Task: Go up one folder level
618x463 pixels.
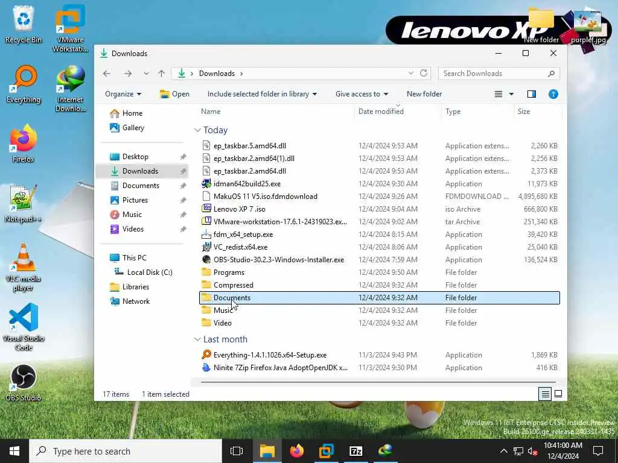Action: coord(161,74)
